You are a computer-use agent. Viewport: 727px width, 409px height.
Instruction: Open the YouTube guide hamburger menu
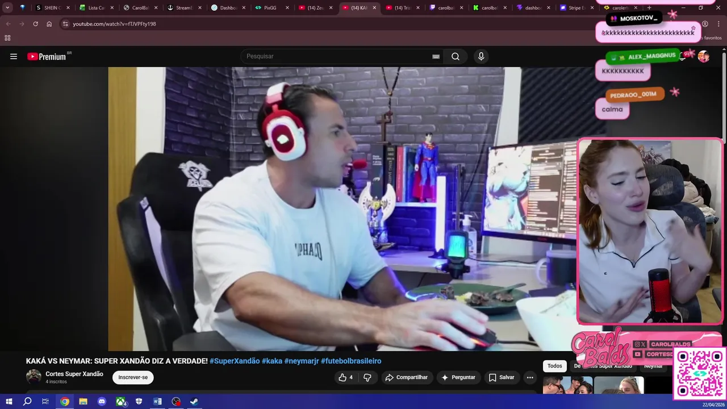14,56
